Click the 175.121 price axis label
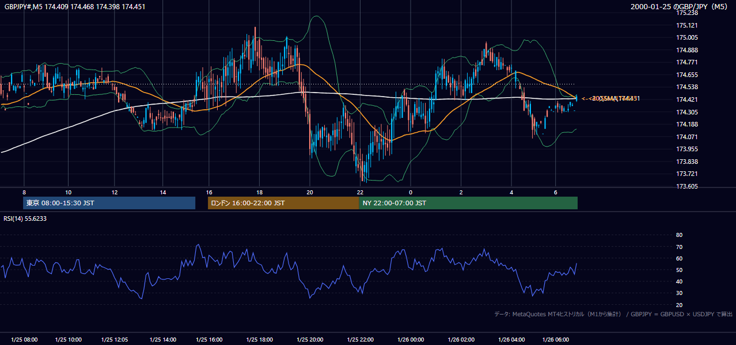This screenshot has width=736, height=345. click(x=687, y=25)
